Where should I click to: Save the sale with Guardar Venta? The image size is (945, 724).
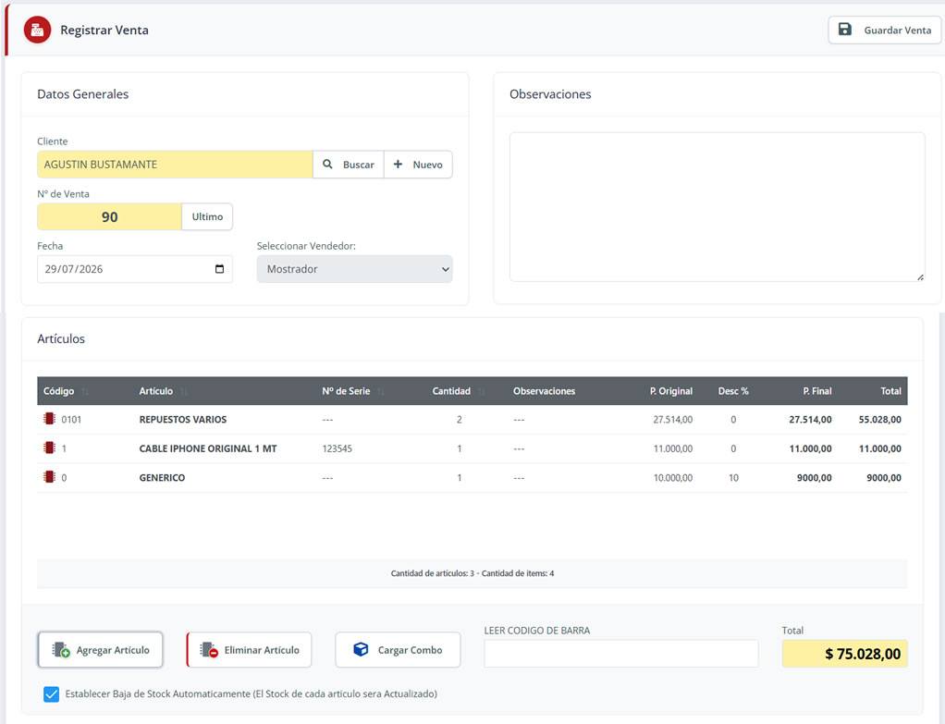click(x=885, y=30)
